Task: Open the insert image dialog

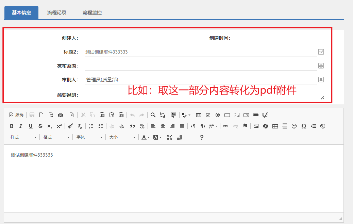Action: tap(255, 126)
